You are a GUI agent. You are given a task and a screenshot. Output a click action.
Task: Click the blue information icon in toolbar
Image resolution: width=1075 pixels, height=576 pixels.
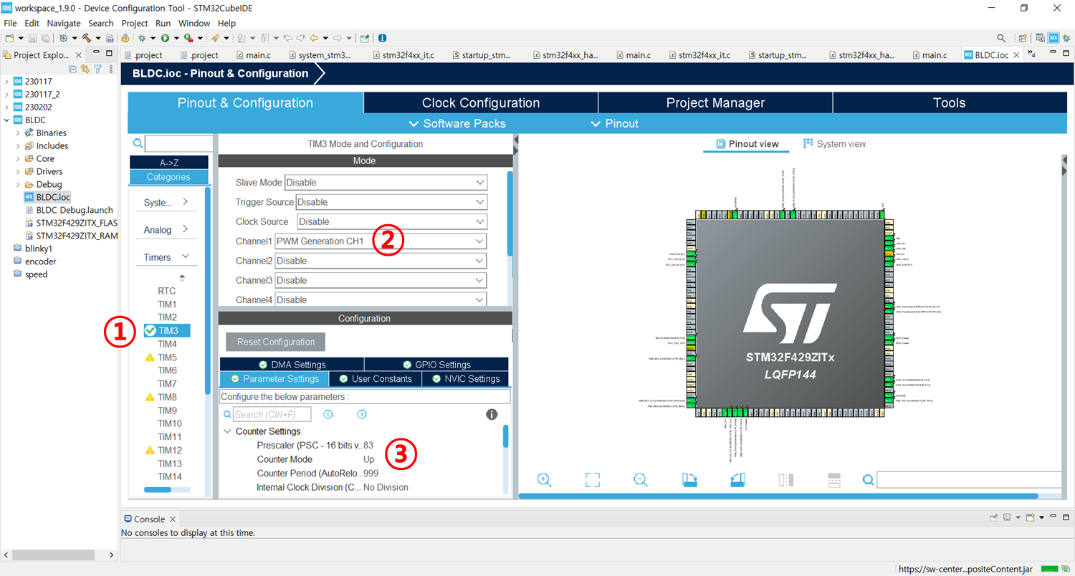click(383, 38)
